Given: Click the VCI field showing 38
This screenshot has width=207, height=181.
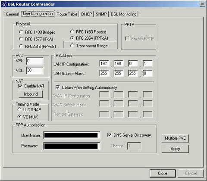Looking at the screenshot, I should [35, 71].
